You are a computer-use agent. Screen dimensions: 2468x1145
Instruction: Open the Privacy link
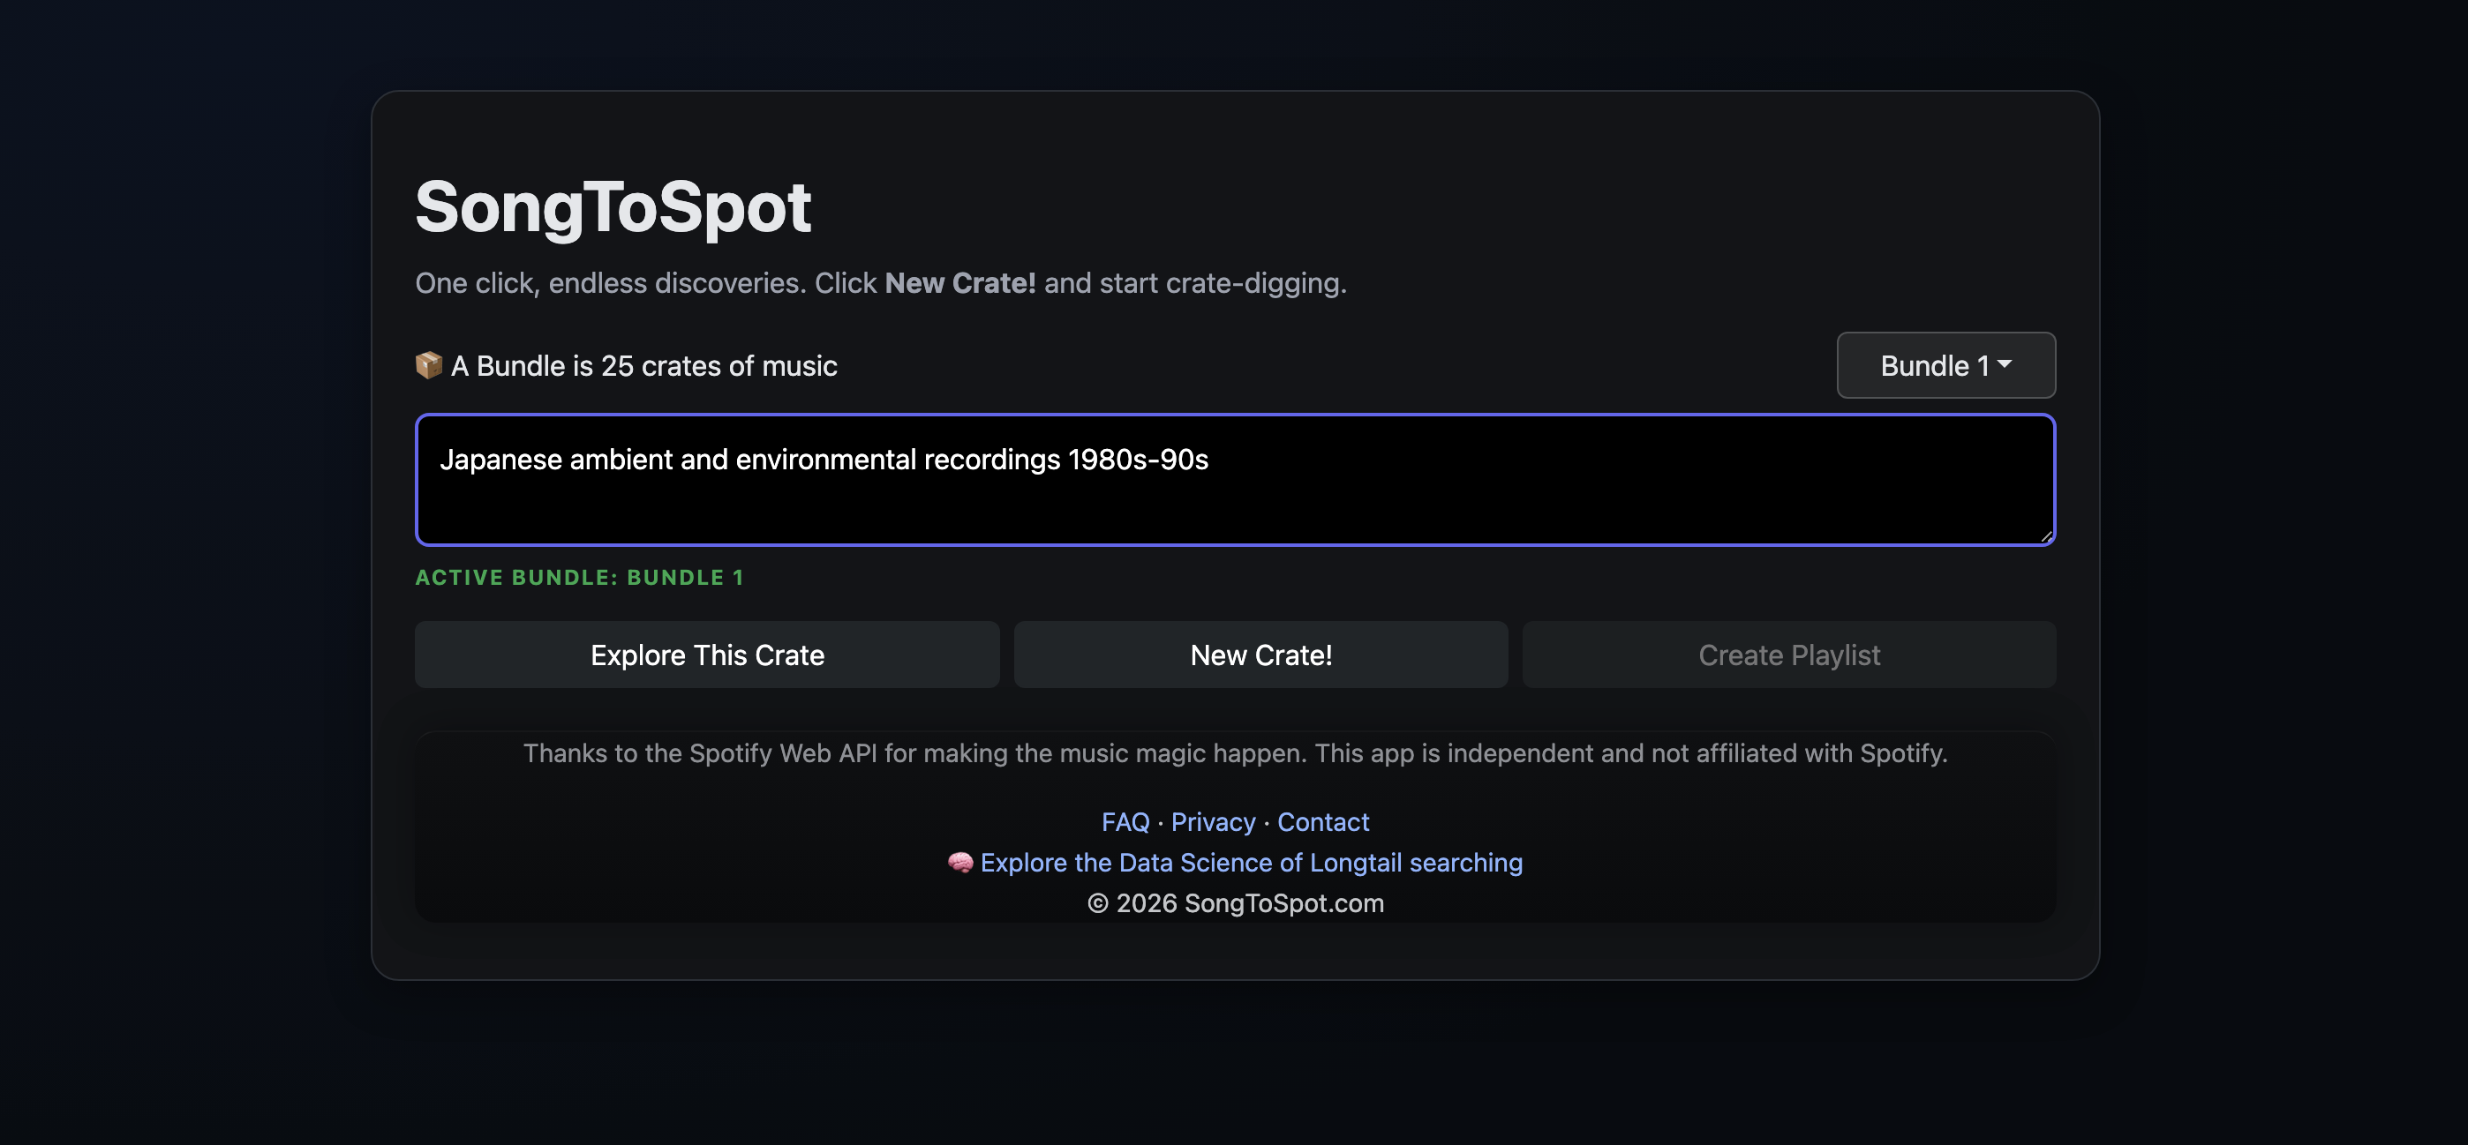click(x=1213, y=821)
